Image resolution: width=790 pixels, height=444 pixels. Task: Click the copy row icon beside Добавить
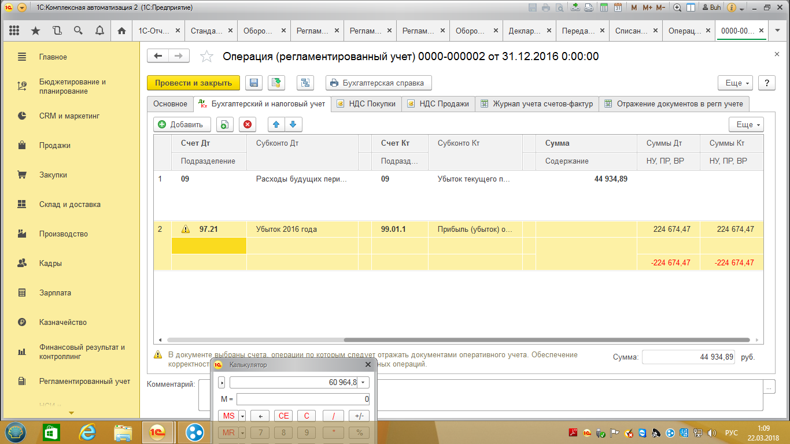click(224, 124)
